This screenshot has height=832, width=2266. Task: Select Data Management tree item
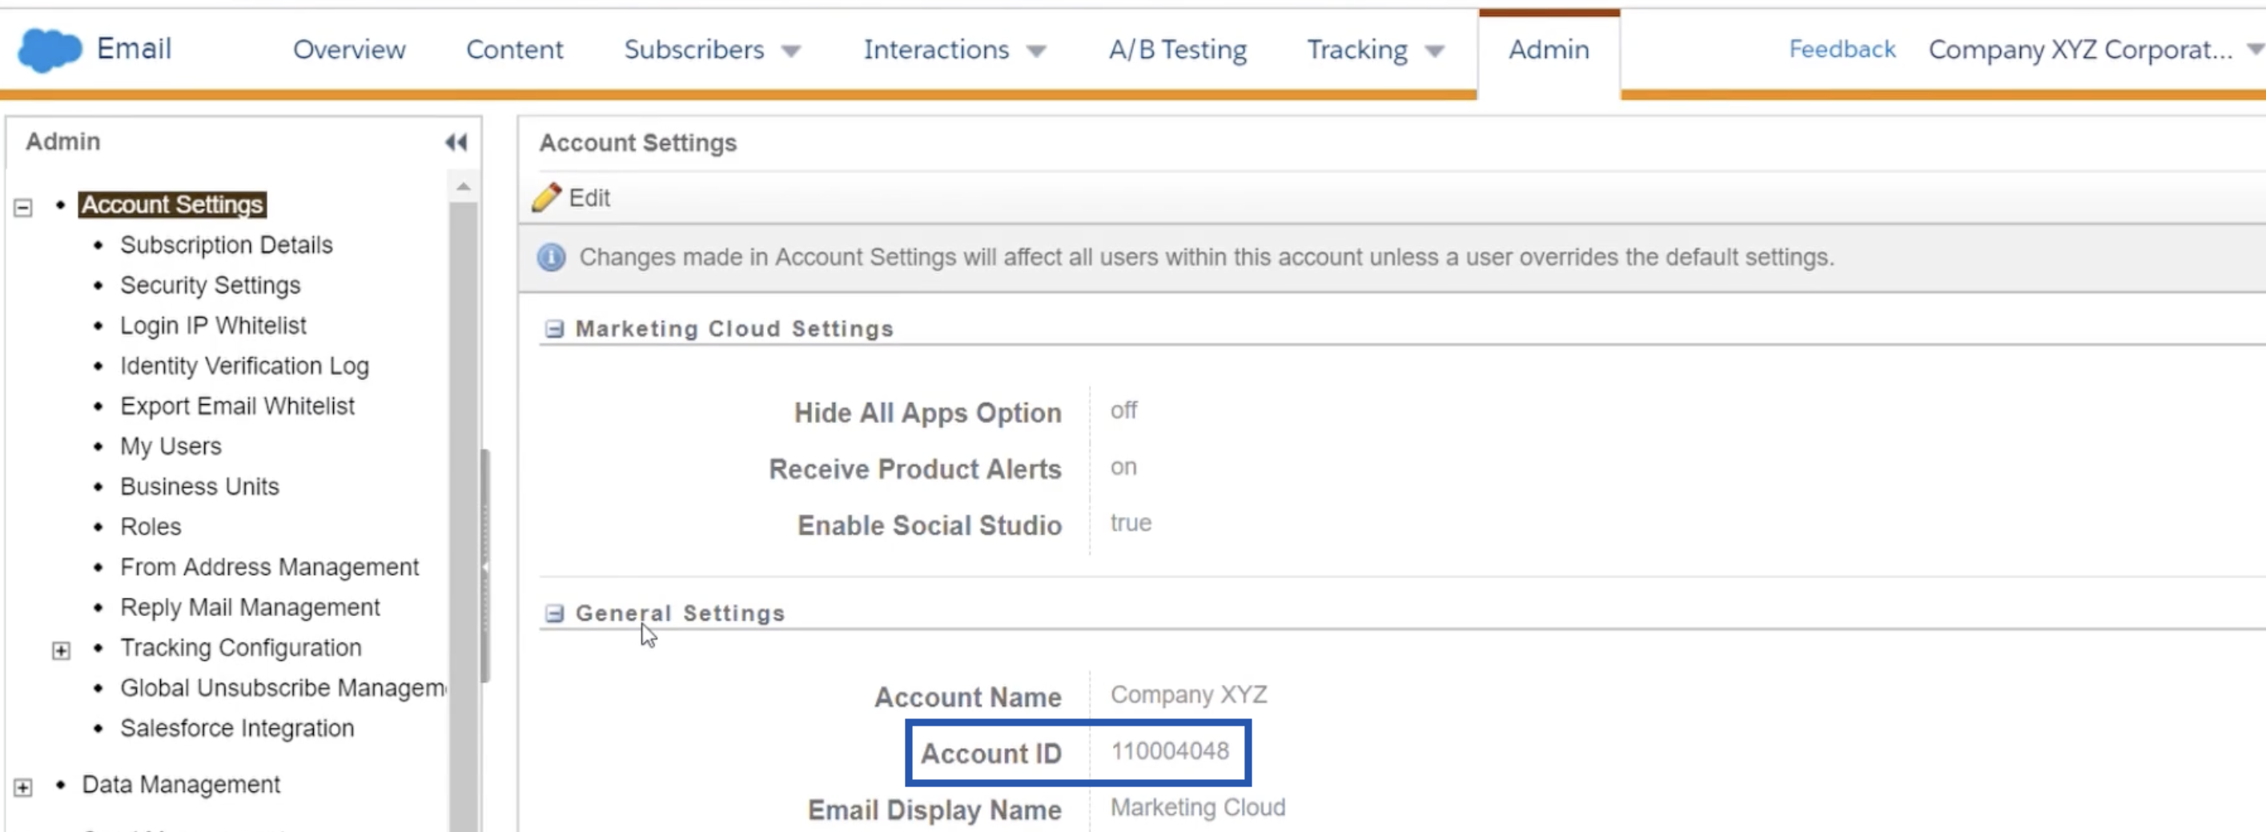pos(180,785)
